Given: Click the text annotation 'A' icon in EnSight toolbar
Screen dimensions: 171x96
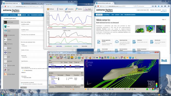Looking at the screenshot, I should pyautogui.click(x=65, y=57).
